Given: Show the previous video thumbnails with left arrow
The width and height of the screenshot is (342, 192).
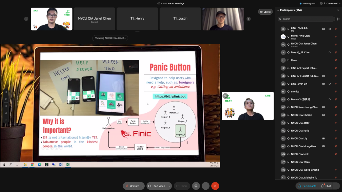Looking at the screenshot, I should (26, 19).
